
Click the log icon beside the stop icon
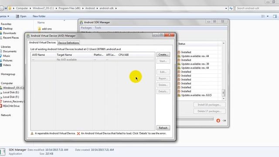[x=224, y=120]
